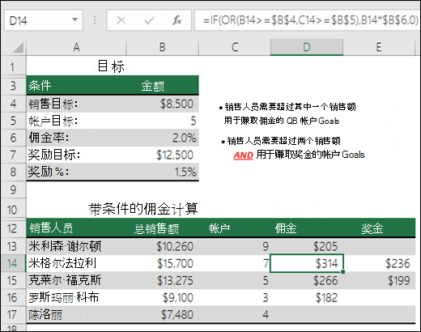Select row 7 header

(x=13, y=155)
